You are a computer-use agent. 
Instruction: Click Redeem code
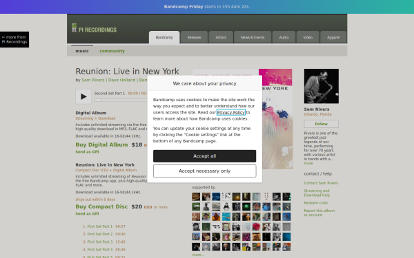(x=316, y=203)
